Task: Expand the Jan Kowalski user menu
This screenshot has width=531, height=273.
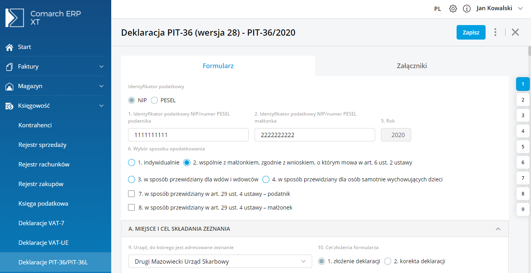Action: point(520,8)
